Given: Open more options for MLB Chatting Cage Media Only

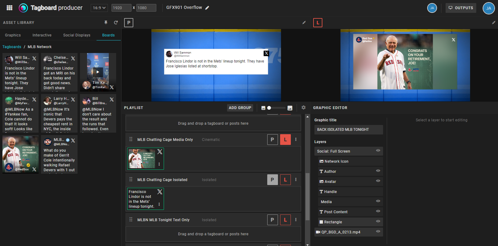Looking at the screenshot, I should click(x=296, y=139).
